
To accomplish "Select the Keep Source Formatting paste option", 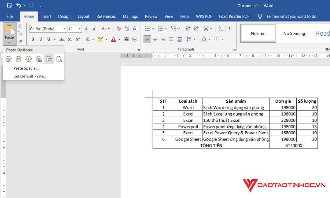I will [9, 59].
